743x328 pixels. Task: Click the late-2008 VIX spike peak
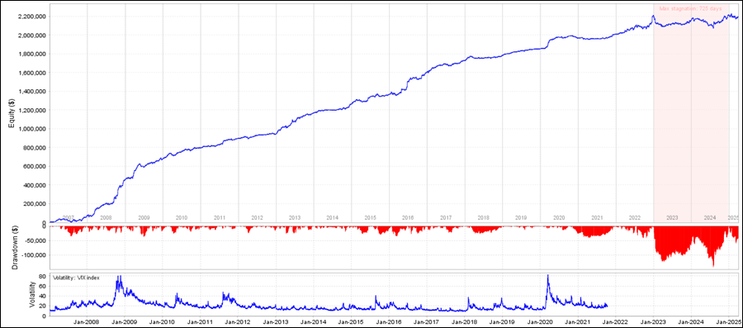[118, 277]
